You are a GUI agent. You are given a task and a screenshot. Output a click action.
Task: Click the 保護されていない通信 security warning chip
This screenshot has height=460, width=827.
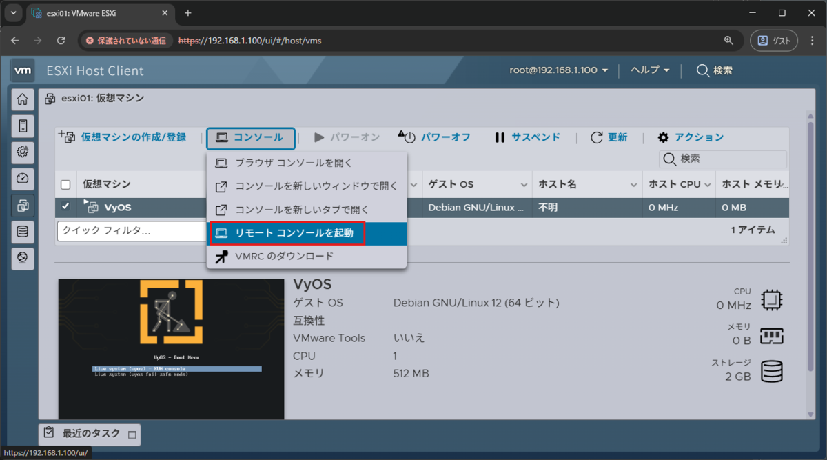(127, 41)
